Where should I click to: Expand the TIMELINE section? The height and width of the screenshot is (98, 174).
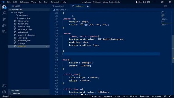10,94
